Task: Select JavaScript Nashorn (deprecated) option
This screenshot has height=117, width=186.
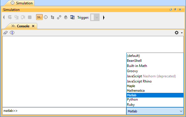Action: [155, 76]
